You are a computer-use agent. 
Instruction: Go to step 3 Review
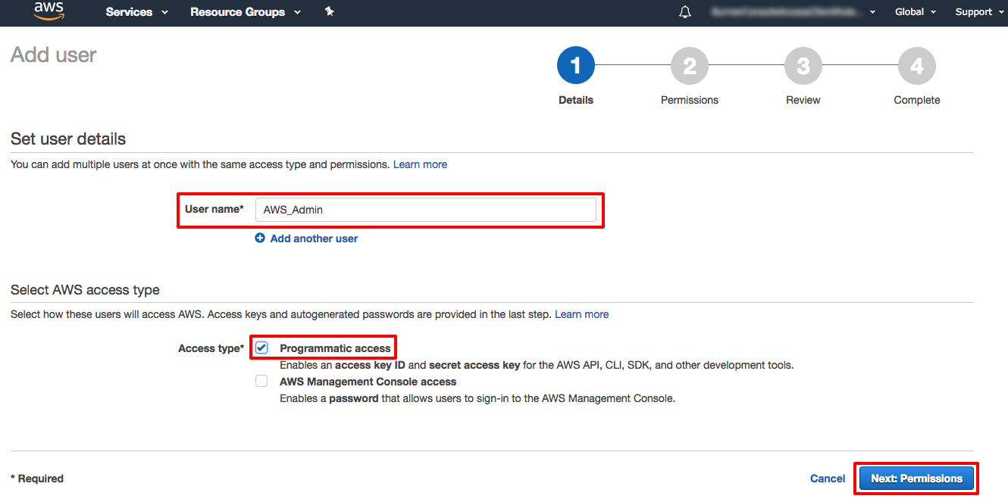(x=803, y=67)
